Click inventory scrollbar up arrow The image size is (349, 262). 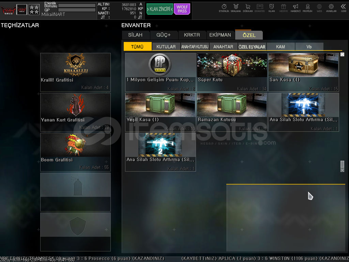tap(342, 54)
